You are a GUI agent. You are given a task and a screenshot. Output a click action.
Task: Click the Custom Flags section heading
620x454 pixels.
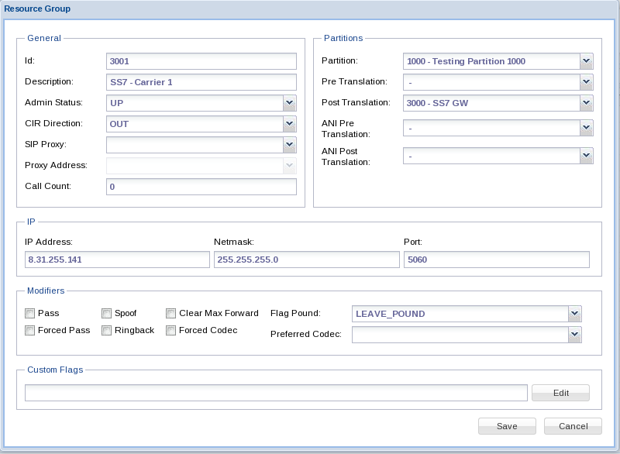click(x=55, y=370)
